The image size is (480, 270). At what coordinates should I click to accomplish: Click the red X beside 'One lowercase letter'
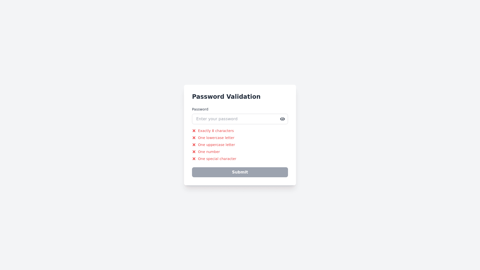[194, 137]
